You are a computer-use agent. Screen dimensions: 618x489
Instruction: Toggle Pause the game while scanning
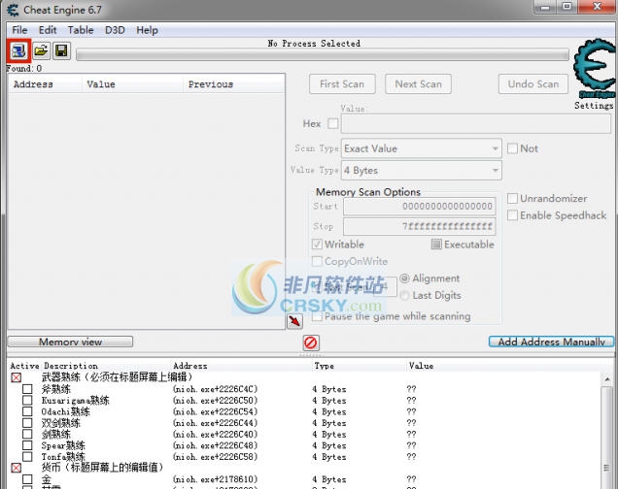(317, 316)
